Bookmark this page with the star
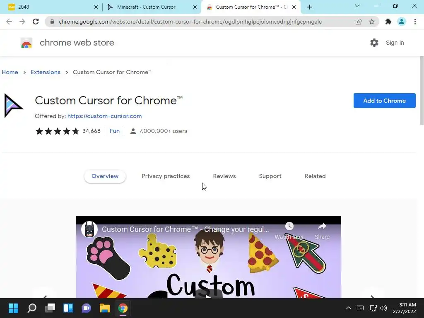Viewport: 424px width, 318px height. point(372,22)
